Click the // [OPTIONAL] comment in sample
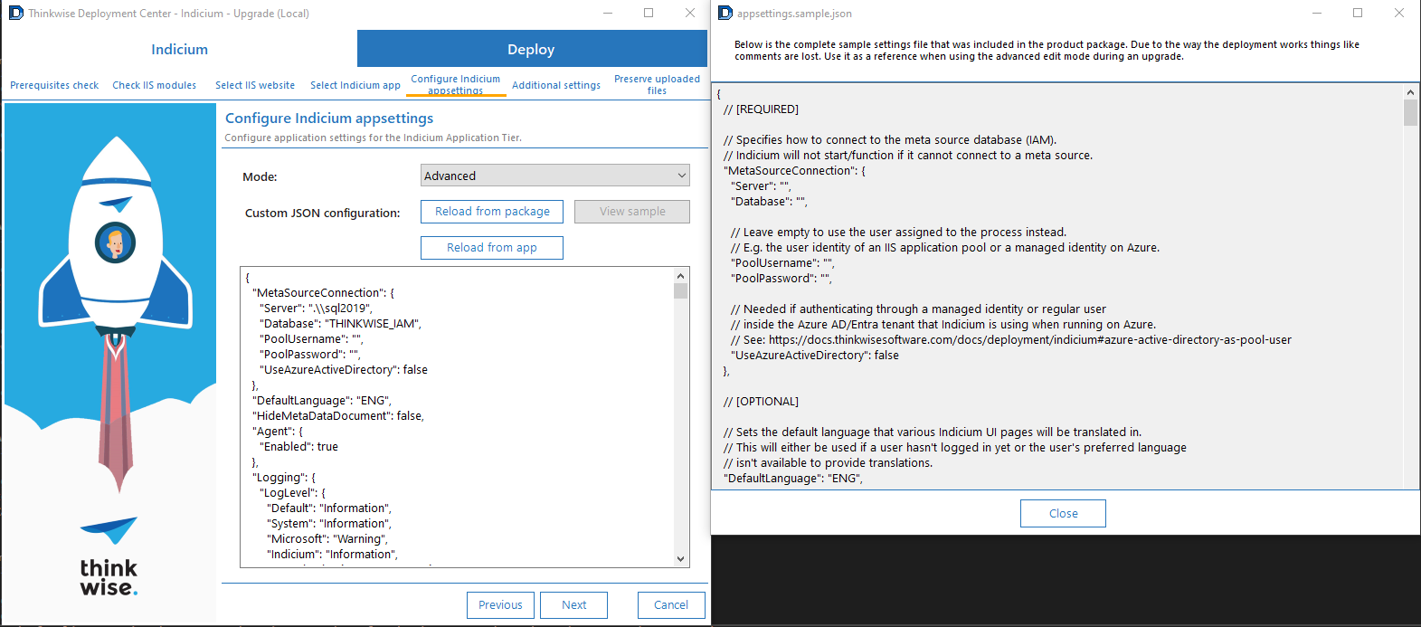This screenshot has width=1421, height=627. 761,402
